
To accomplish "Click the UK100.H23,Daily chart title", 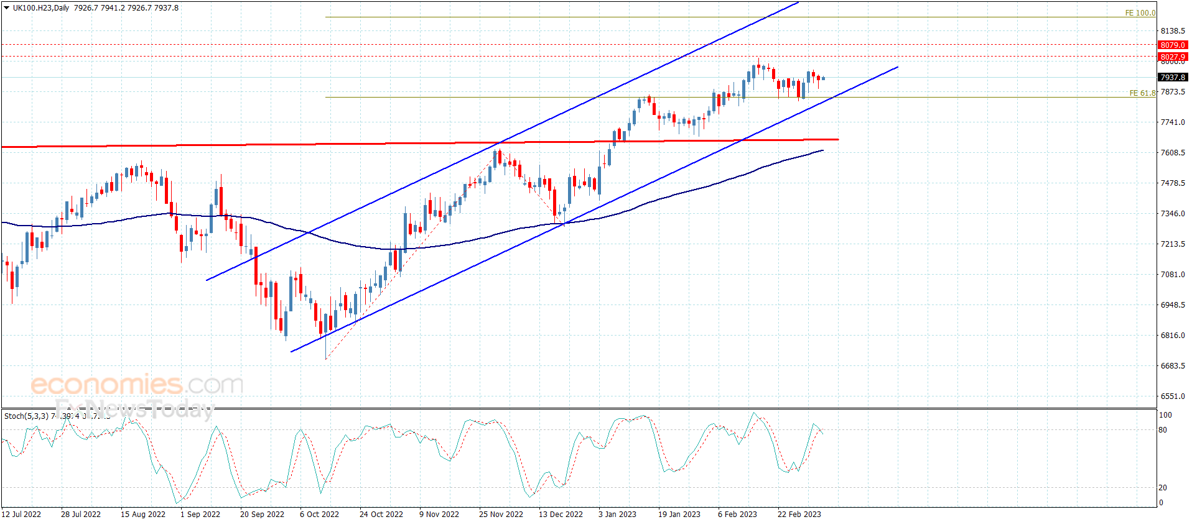I will click(x=41, y=8).
